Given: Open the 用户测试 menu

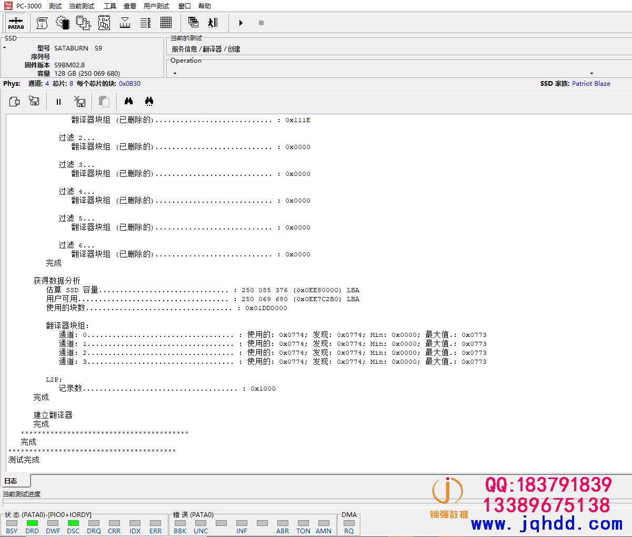Looking at the screenshot, I should pyautogui.click(x=156, y=6).
